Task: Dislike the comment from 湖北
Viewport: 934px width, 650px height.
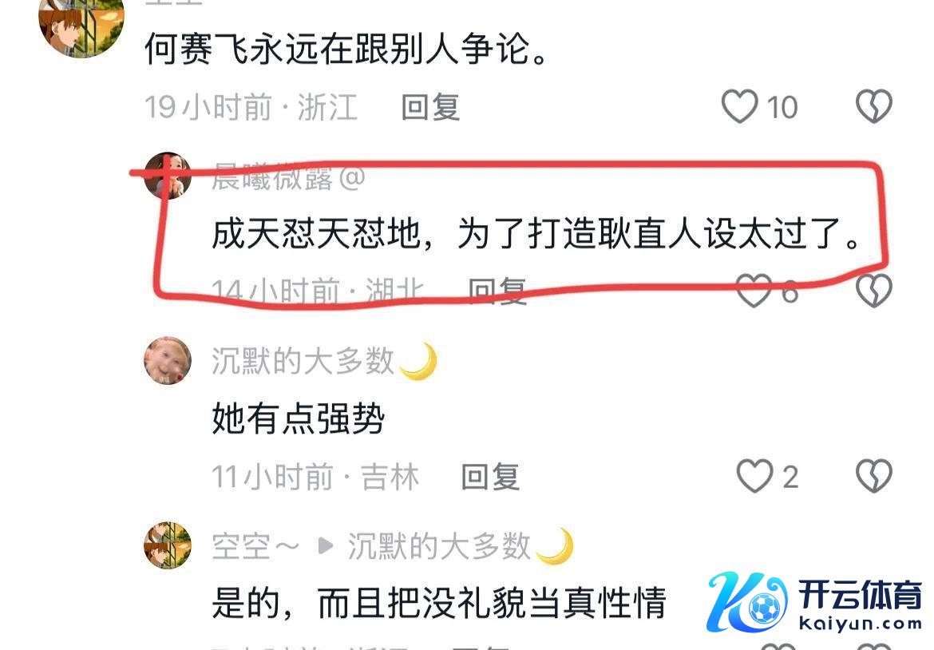Action: pos(874,291)
